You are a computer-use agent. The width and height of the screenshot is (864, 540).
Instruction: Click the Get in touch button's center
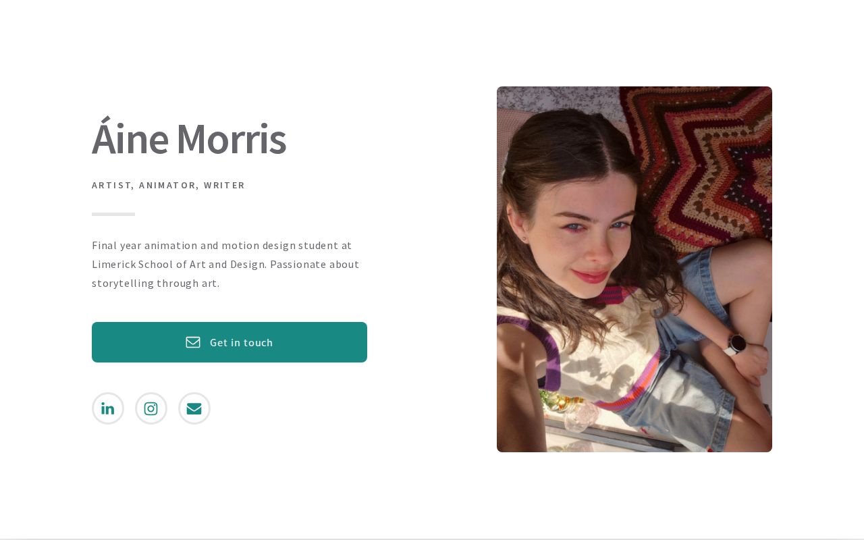[230, 342]
